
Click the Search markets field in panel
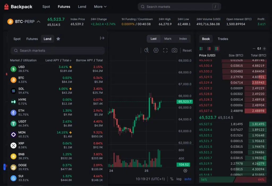[x=58, y=50]
